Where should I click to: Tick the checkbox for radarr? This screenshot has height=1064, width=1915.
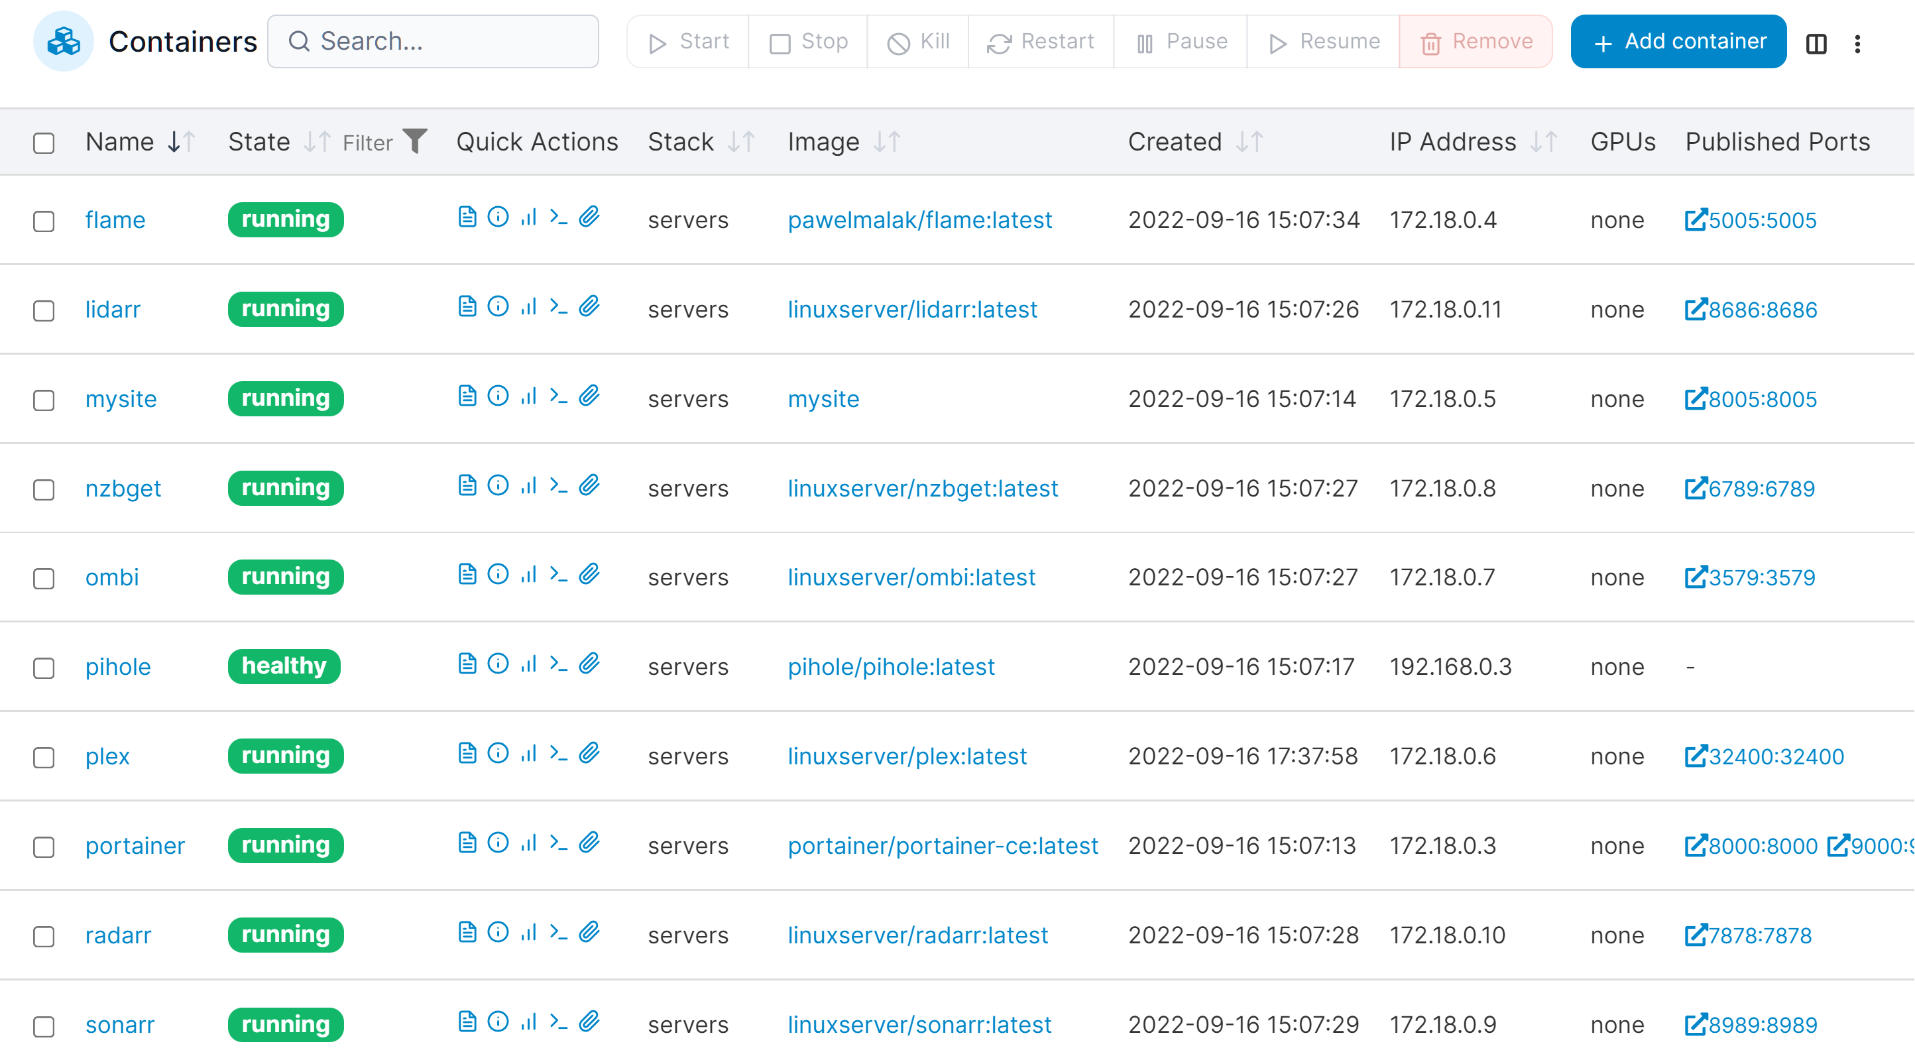[44, 936]
